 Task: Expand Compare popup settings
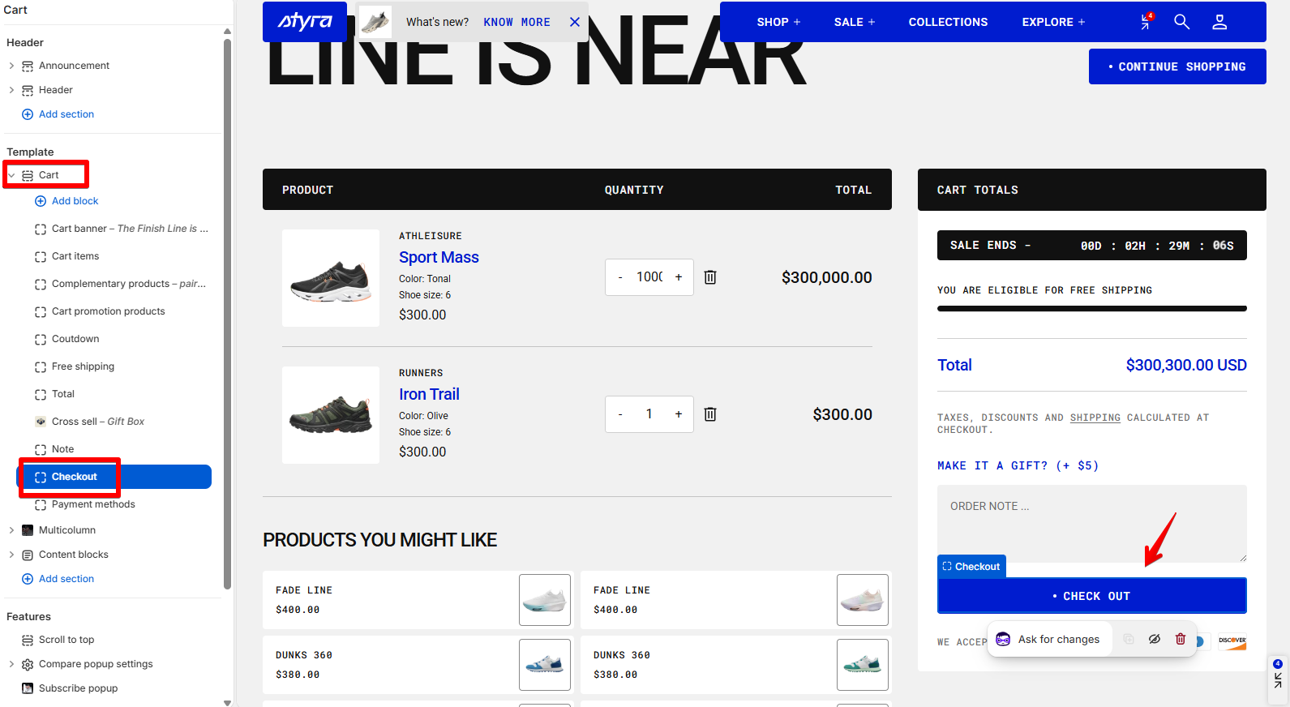[x=11, y=664]
